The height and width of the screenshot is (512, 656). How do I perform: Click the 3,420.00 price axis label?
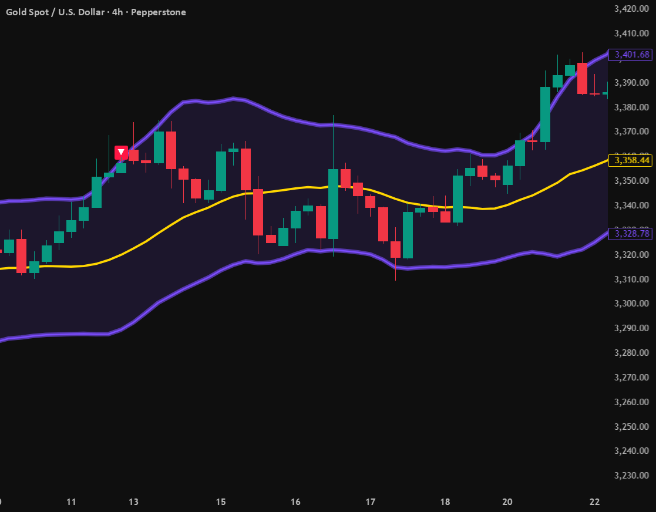coord(631,9)
